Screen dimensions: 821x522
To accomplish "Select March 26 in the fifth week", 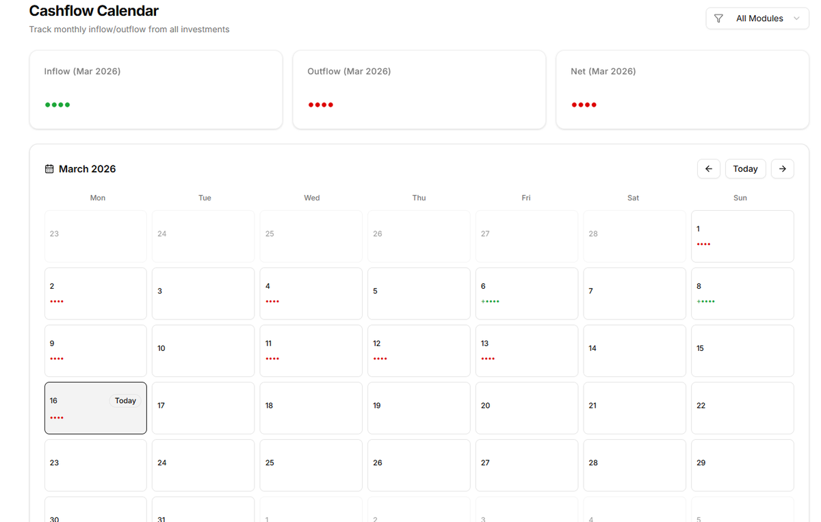I will [419, 465].
